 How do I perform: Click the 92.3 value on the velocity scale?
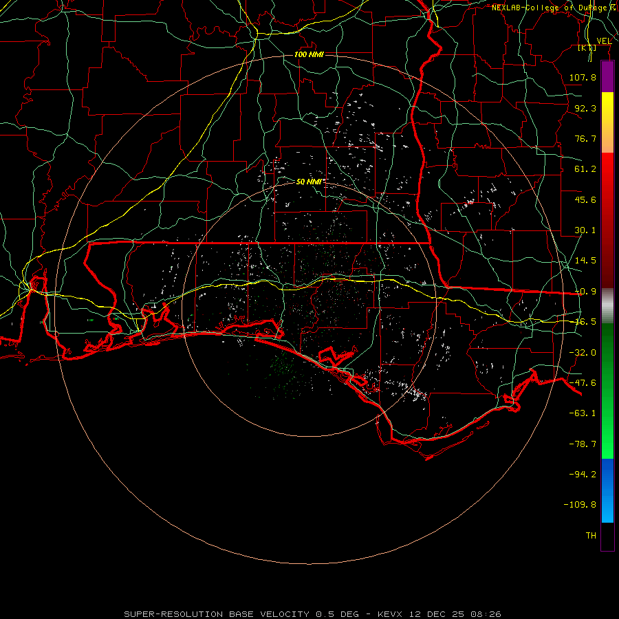(585, 108)
